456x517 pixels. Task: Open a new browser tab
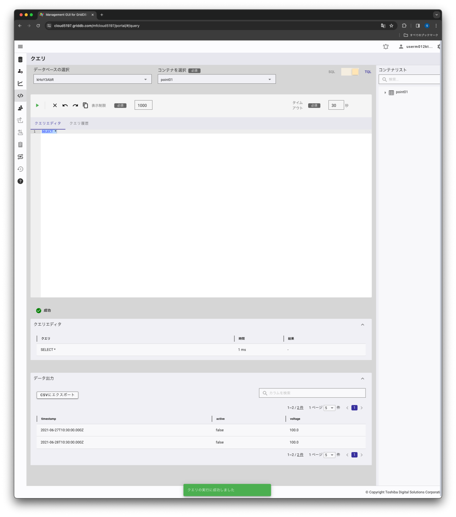click(102, 15)
